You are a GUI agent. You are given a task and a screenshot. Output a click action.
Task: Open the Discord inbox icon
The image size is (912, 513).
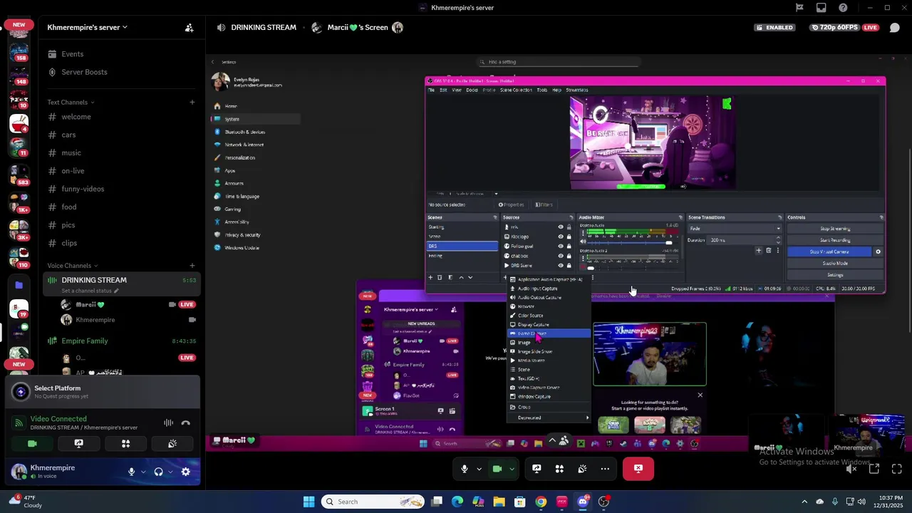(822, 8)
